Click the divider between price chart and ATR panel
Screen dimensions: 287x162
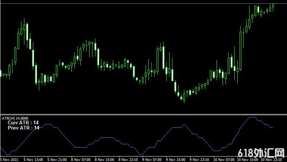tap(143, 115)
